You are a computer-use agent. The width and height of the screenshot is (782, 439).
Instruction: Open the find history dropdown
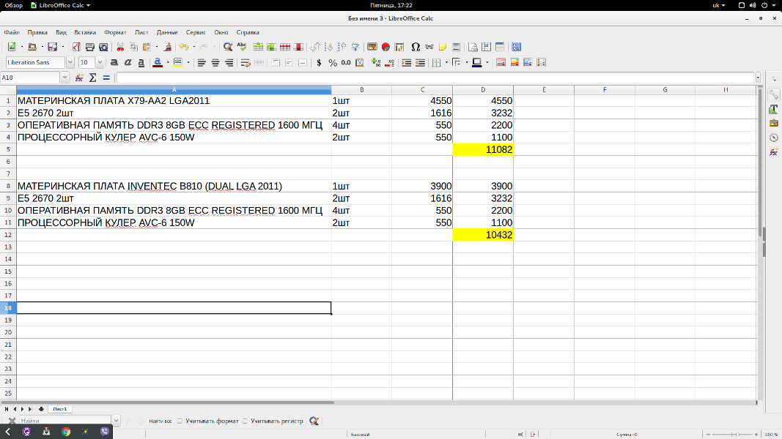click(117, 421)
